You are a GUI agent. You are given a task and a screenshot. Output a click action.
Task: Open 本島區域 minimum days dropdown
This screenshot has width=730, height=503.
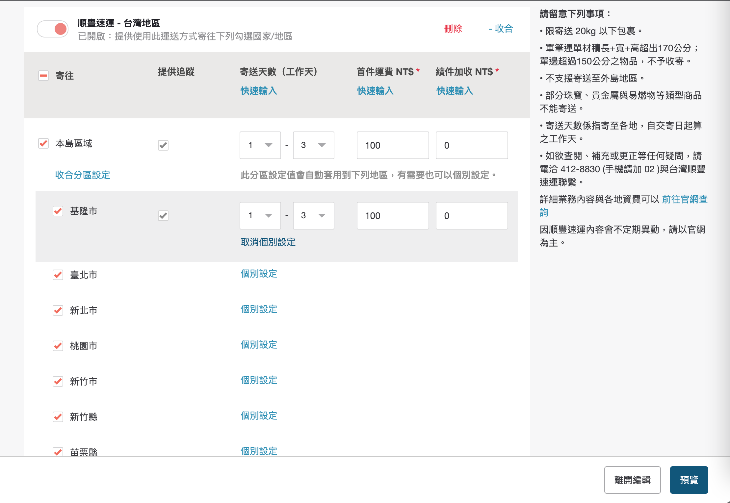260,145
